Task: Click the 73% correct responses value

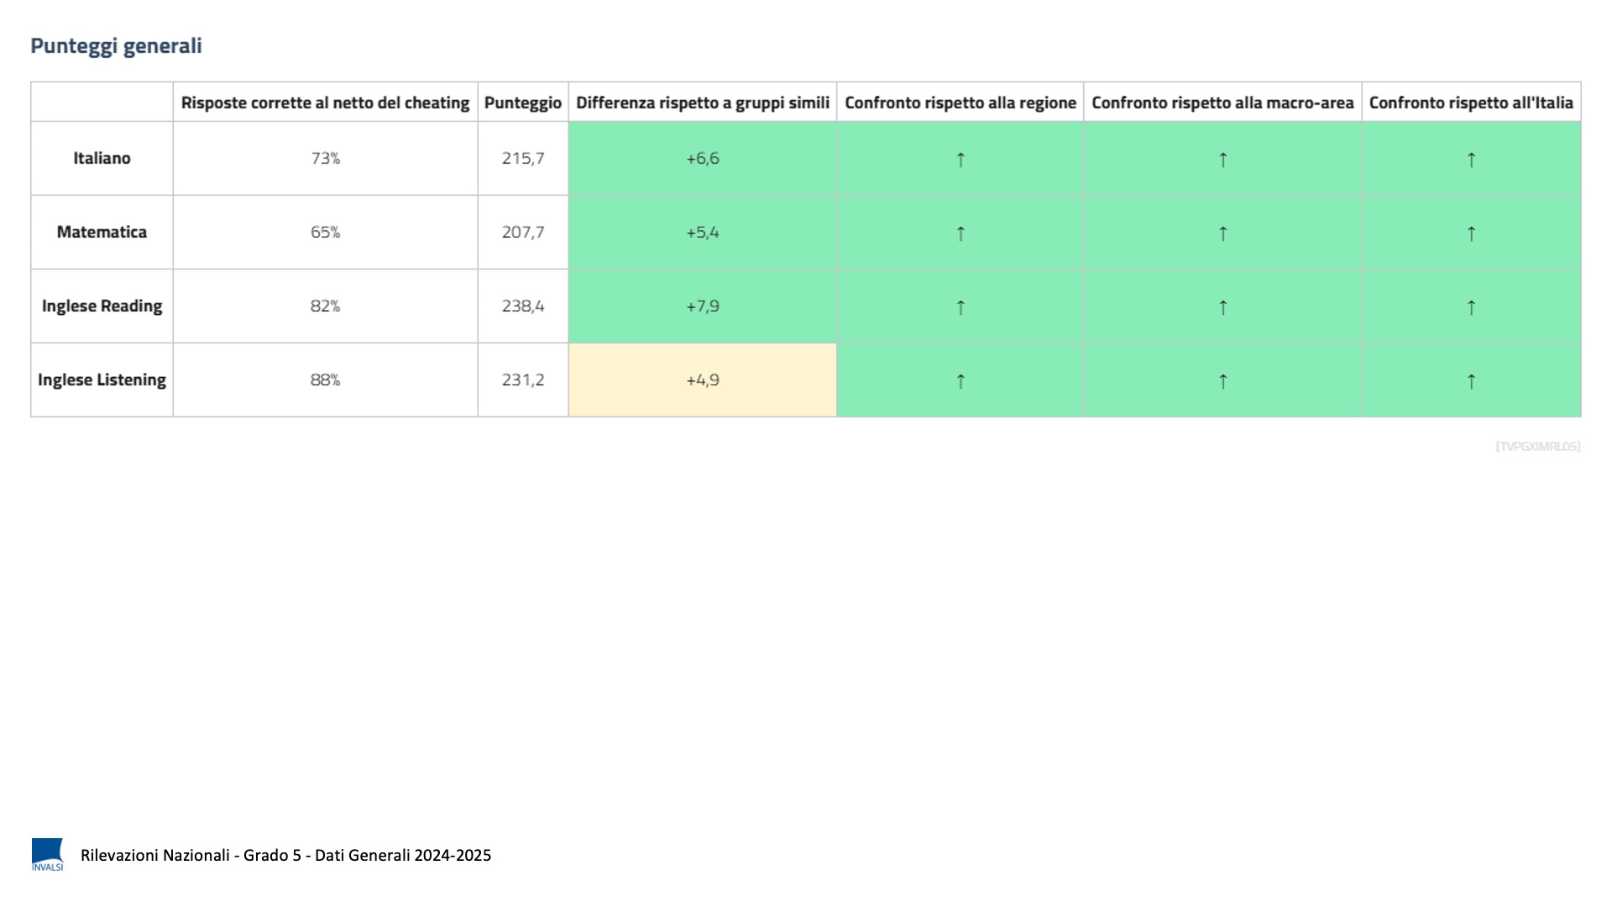Action: (325, 158)
